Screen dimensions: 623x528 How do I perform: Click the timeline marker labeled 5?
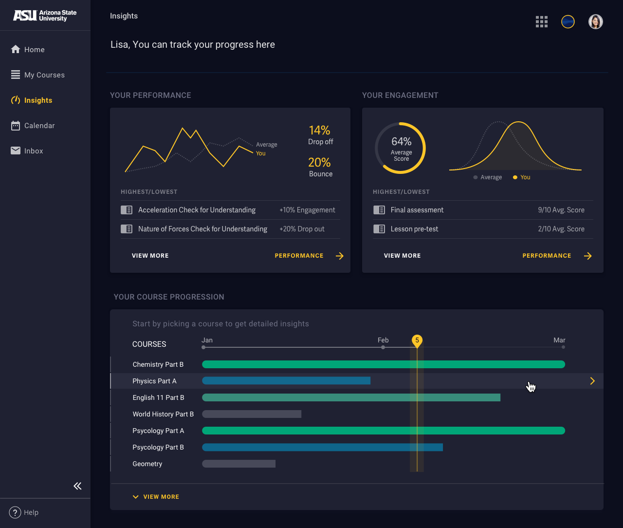(417, 340)
